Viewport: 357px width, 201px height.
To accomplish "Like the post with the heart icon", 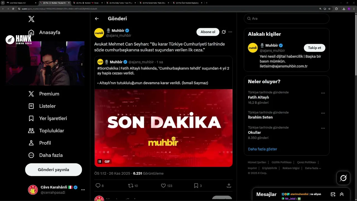I will coord(163,186).
